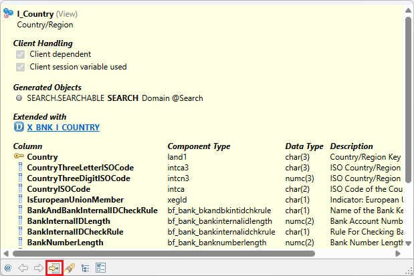Viewport: 414px width, 276px height.
Task: Click the yellow arrow page icon in toolbar
Action: point(54,269)
